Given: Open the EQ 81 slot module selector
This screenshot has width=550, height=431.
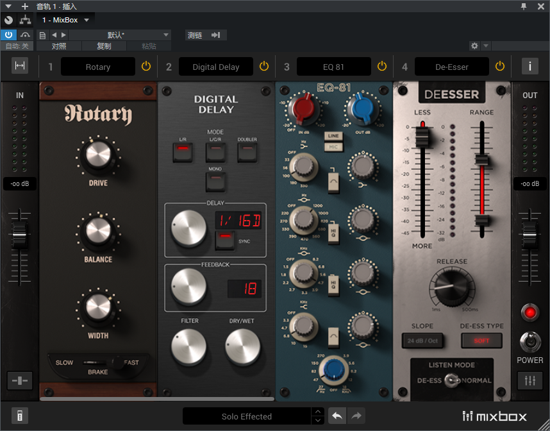Looking at the screenshot, I should coord(333,67).
